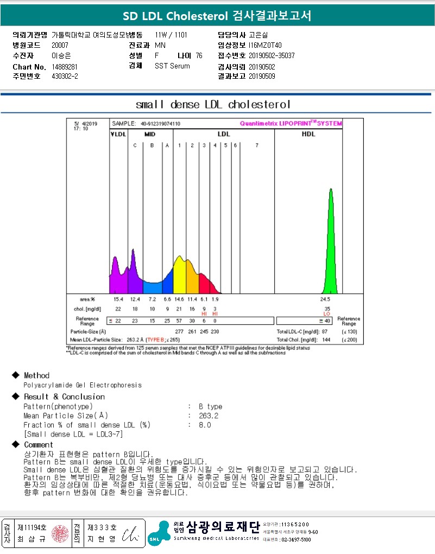Click the SD LDL Cholesterol title banner
Image resolution: width=435 pixels, height=554 pixels.
[x=217, y=16]
